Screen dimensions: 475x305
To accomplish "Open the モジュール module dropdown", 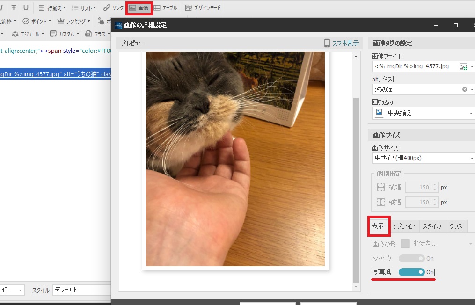I will (x=28, y=34).
